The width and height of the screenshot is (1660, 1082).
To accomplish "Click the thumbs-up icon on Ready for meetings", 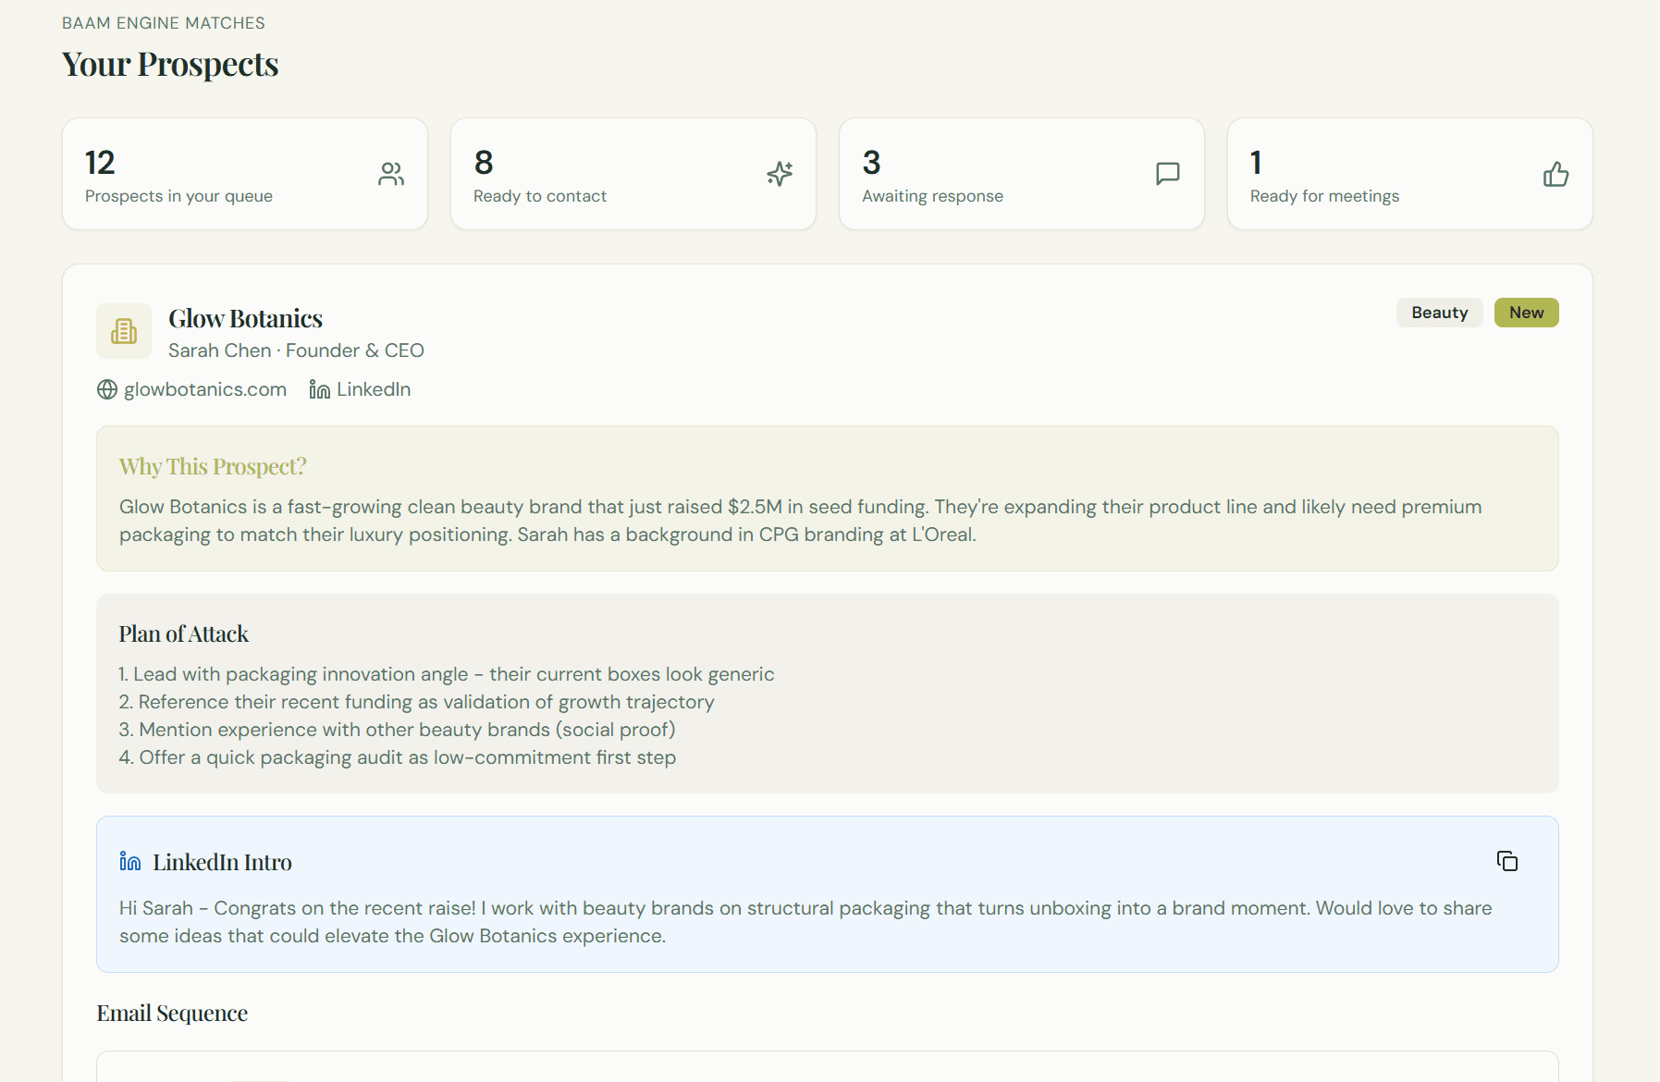I will pyautogui.click(x=1555, y=174).
